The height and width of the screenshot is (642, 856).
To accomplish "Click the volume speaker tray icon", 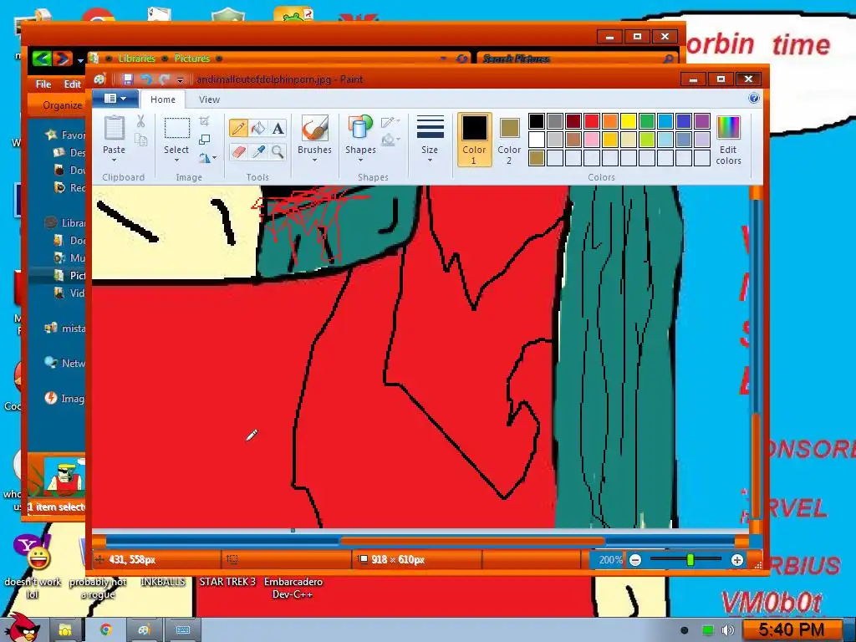I will click(x=727, y=630).
